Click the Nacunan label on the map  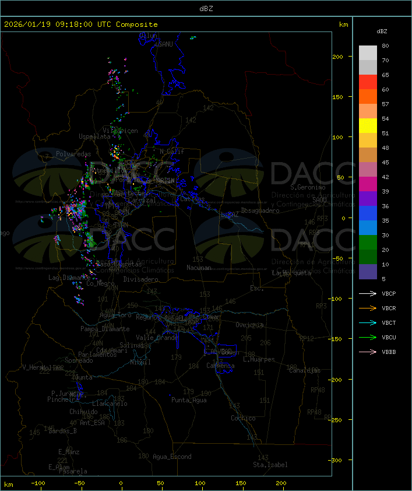coord(198,268)
